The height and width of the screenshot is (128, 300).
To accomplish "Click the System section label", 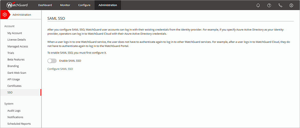I will coord(9,104).
